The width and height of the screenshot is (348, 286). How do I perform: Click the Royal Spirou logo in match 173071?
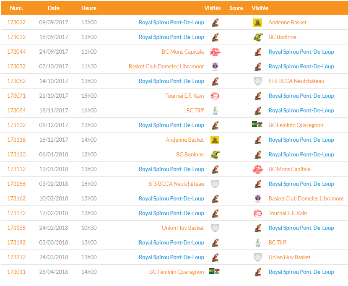coord(258,96)
